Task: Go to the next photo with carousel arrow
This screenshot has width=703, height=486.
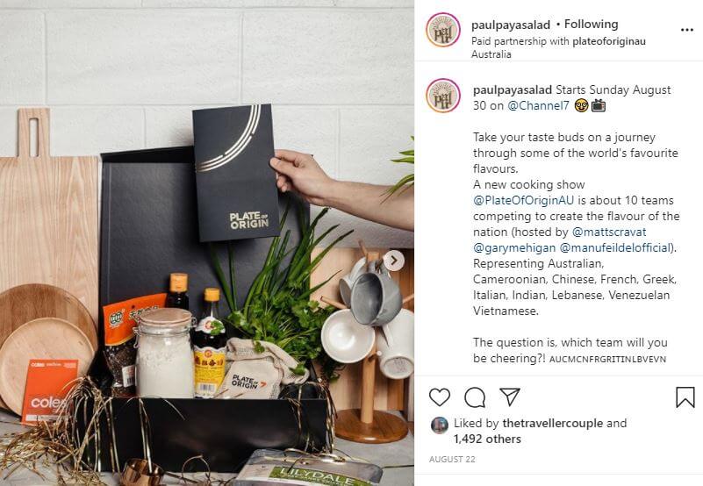Action: point(394,261)
